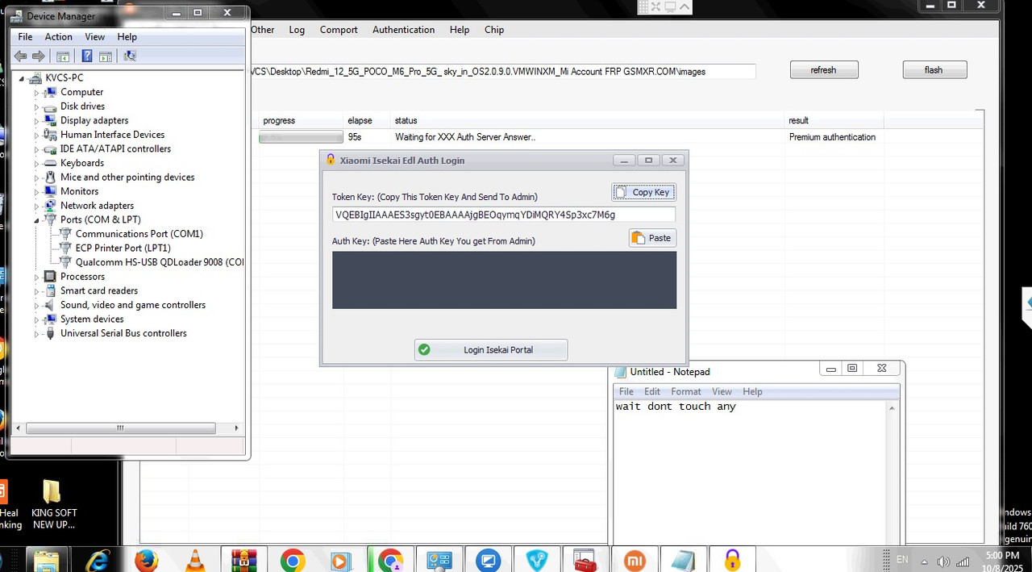Viewport: 1032px width, 572px height.
Task: Click the Notepad vertical scrollbar up arrow
Action: click(x=892, y=408)
